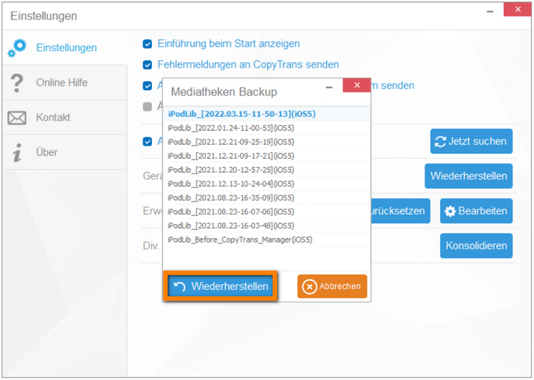Screen dimensions: 534x380
Task: Select backup iPodLib_[2021.12.21-09-25-19](iOS5)
Action: [267, 142]
